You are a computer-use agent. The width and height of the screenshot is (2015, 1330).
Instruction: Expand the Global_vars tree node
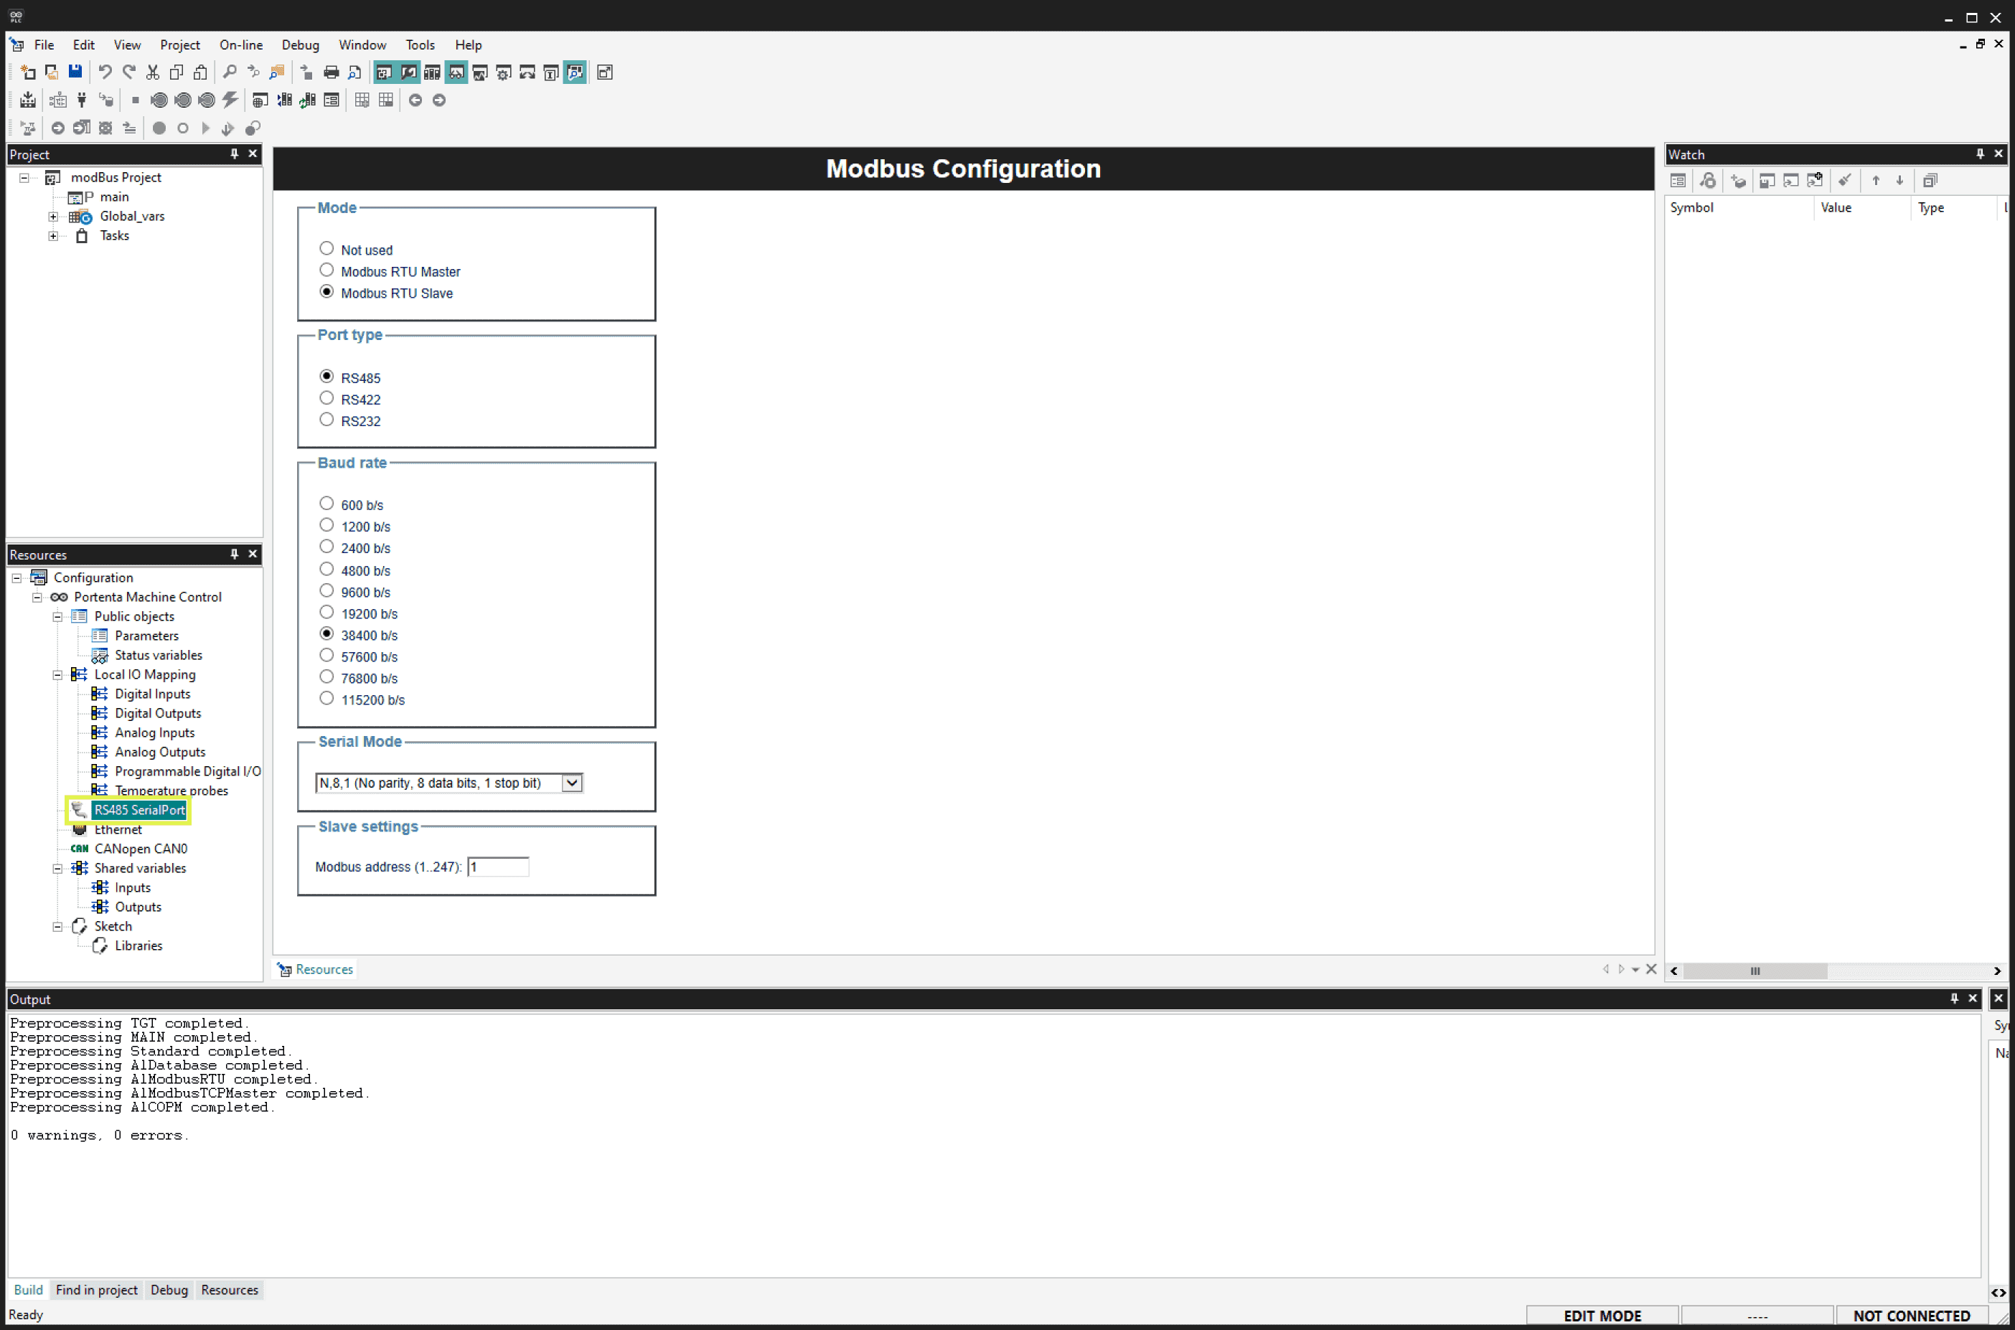pos(53,217)
